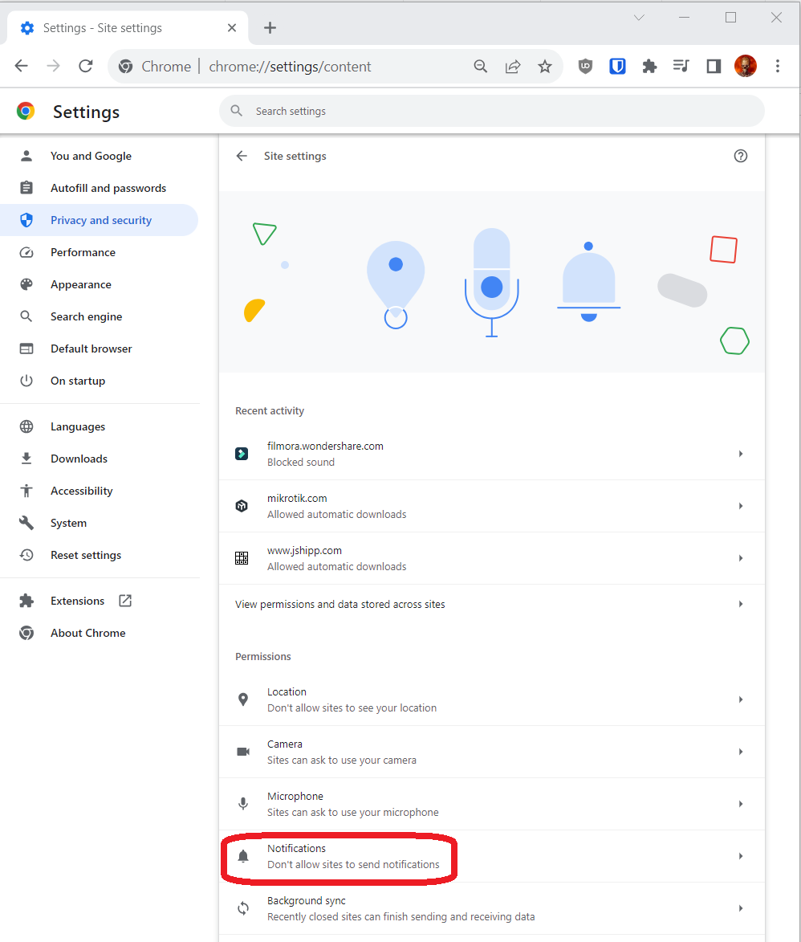Click the browser forward arrow
The height and width of the screenshot is (942, 801).
[54, 66]
